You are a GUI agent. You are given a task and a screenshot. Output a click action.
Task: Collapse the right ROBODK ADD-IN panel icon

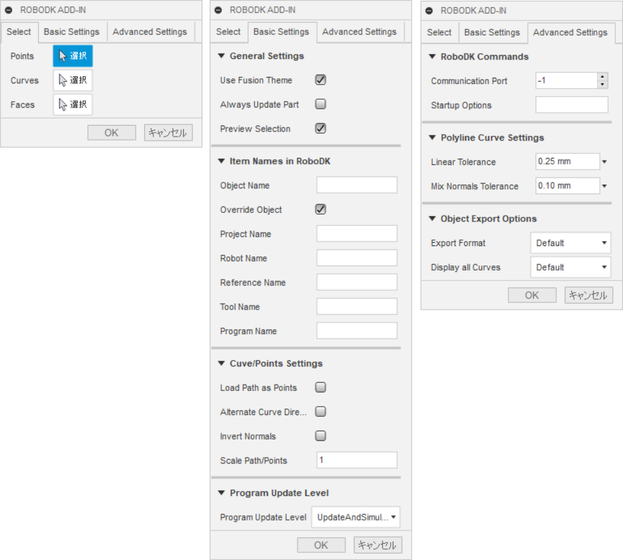(429, 11)
